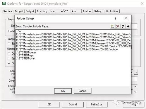Open the Debug tab
This screenshot has height=109, width=146.
pyautogui.click(x=98, y=11)
